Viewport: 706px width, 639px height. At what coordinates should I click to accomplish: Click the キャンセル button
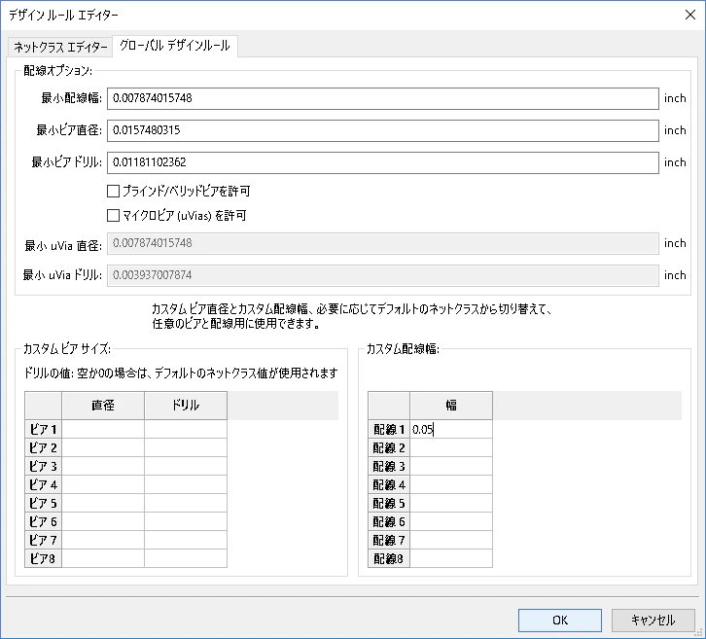point(653,621)
